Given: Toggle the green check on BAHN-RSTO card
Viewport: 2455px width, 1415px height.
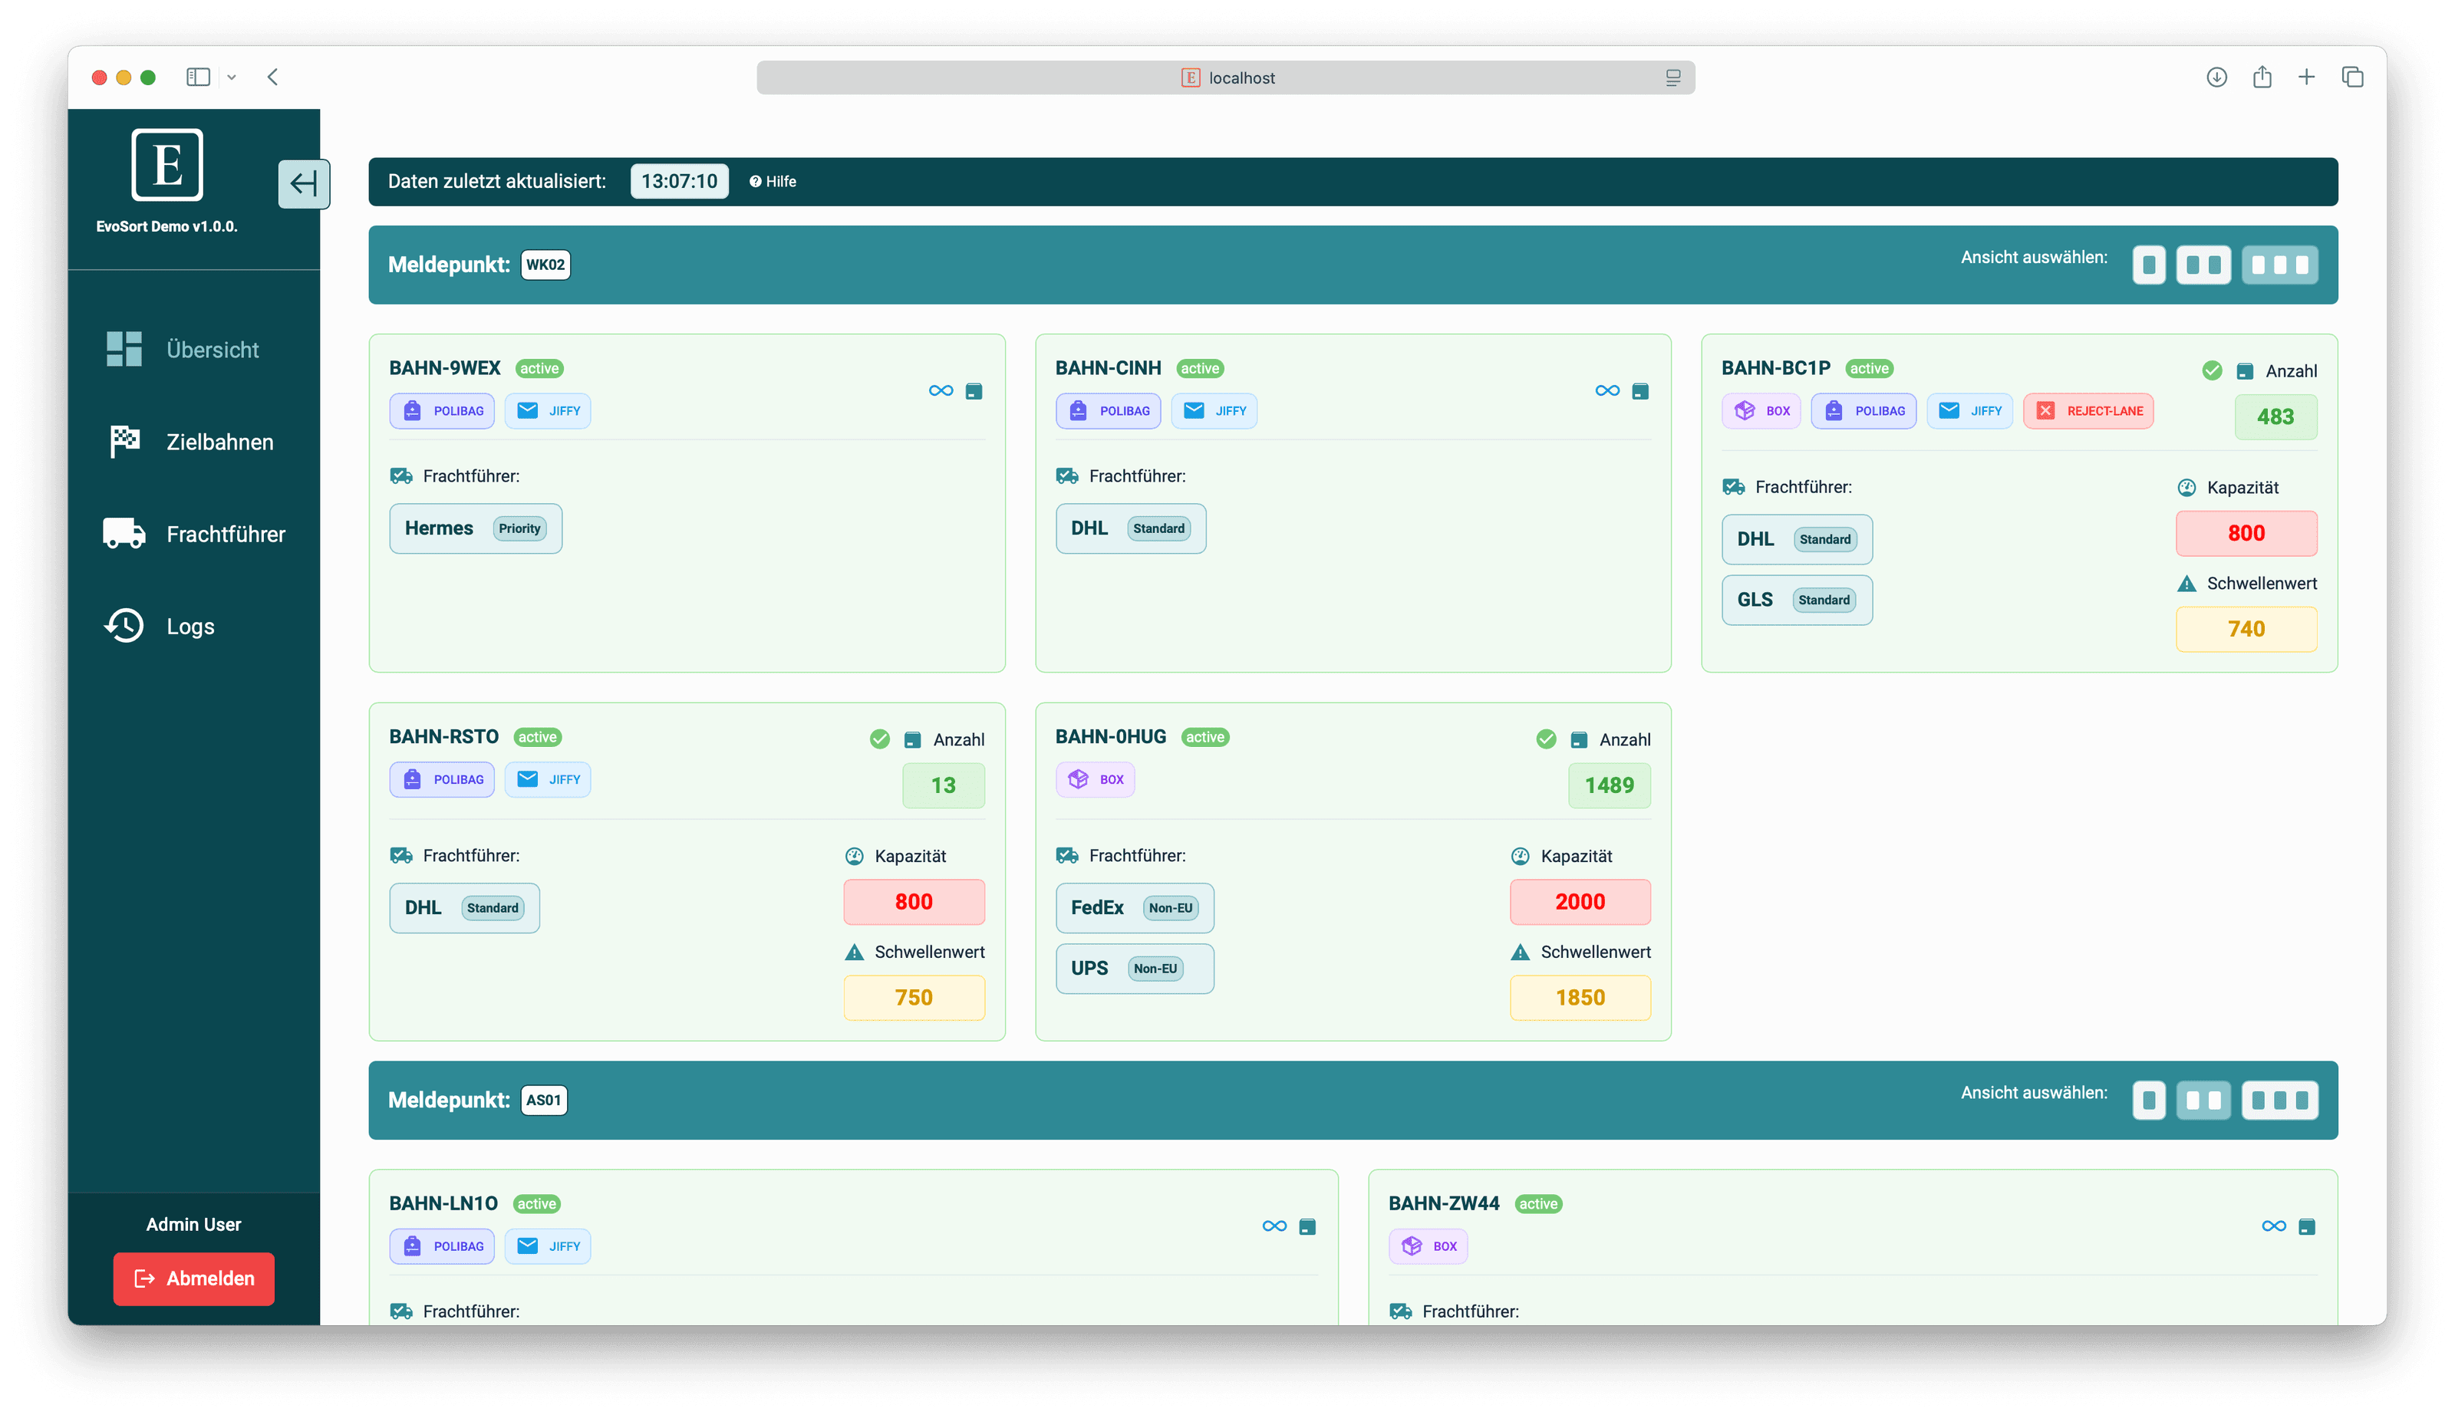Looking at the screenshot, I should 879,739.
